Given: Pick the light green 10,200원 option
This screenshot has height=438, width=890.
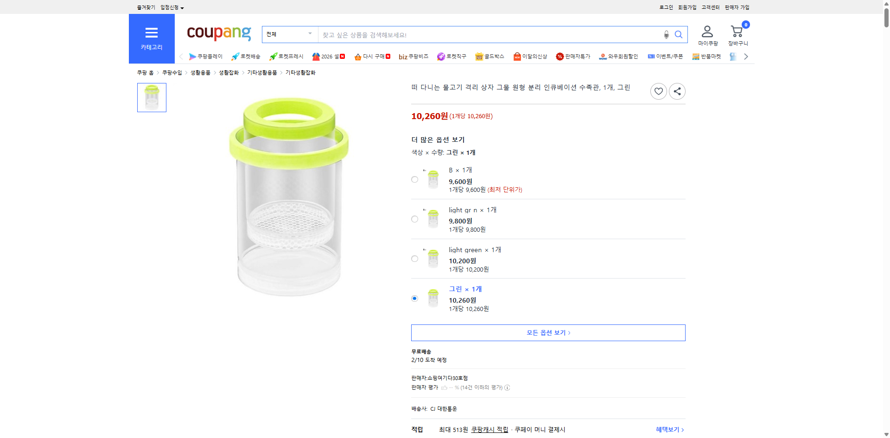Looking at the screenshot, I should [x=414, y=259].
